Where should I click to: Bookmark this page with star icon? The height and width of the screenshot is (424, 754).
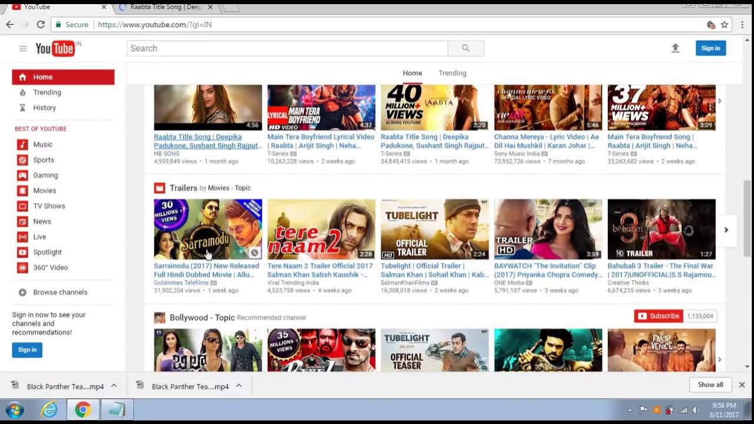coord(725,25)
